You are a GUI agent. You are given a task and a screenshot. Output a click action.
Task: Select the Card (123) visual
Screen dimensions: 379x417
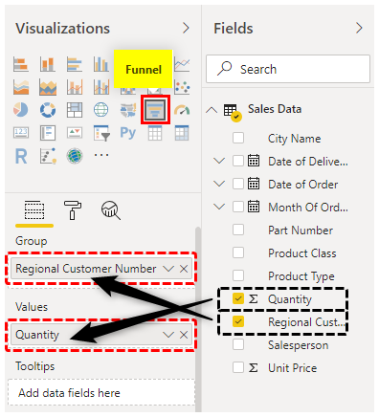21,133
